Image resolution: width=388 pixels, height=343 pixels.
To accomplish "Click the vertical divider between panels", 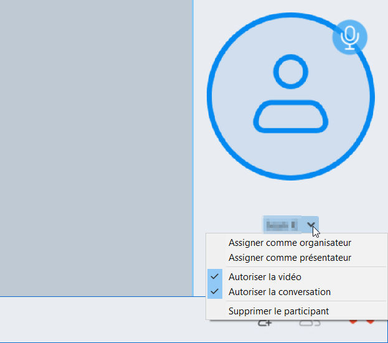I will pos(193,148).
